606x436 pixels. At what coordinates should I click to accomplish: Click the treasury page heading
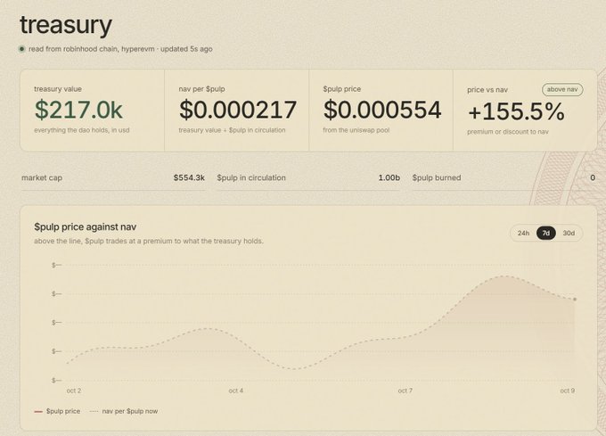[66, 25]
